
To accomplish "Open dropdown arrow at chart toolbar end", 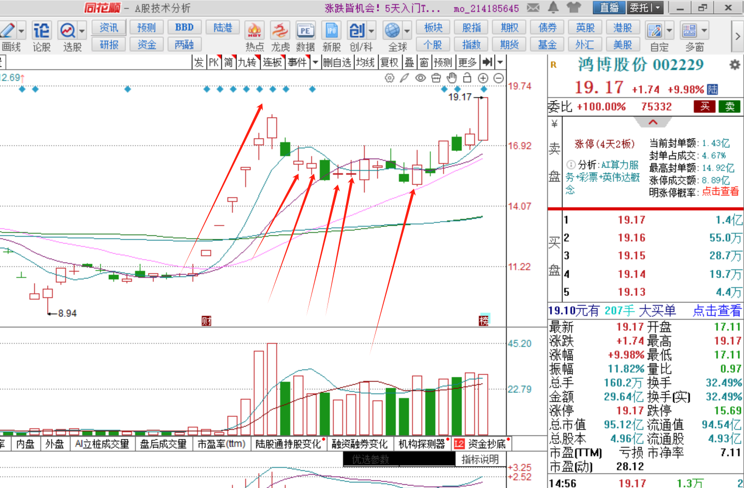I will pos(500,63).
